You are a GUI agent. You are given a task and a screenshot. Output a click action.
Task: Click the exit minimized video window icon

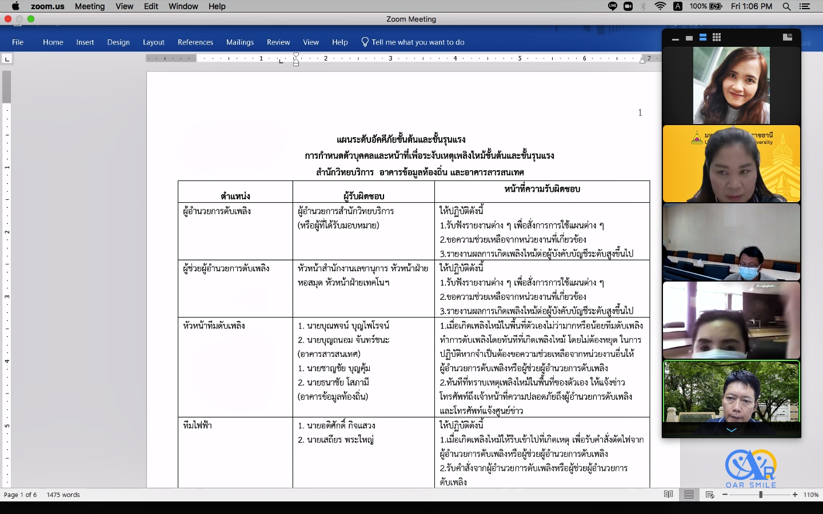coord(787,37)
